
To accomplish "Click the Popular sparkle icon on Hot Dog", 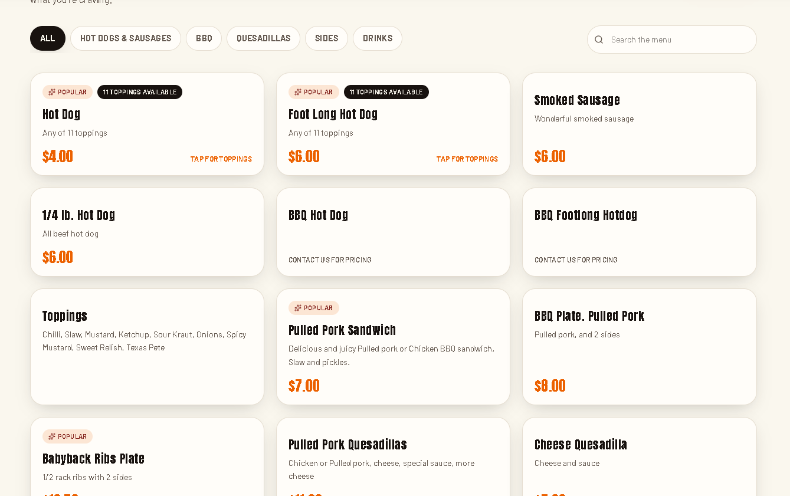I will (52, 92).
